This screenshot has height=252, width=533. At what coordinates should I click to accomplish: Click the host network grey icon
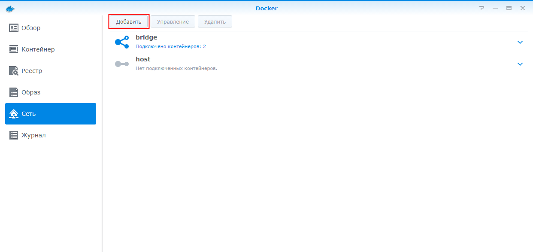tap(122, 64)
